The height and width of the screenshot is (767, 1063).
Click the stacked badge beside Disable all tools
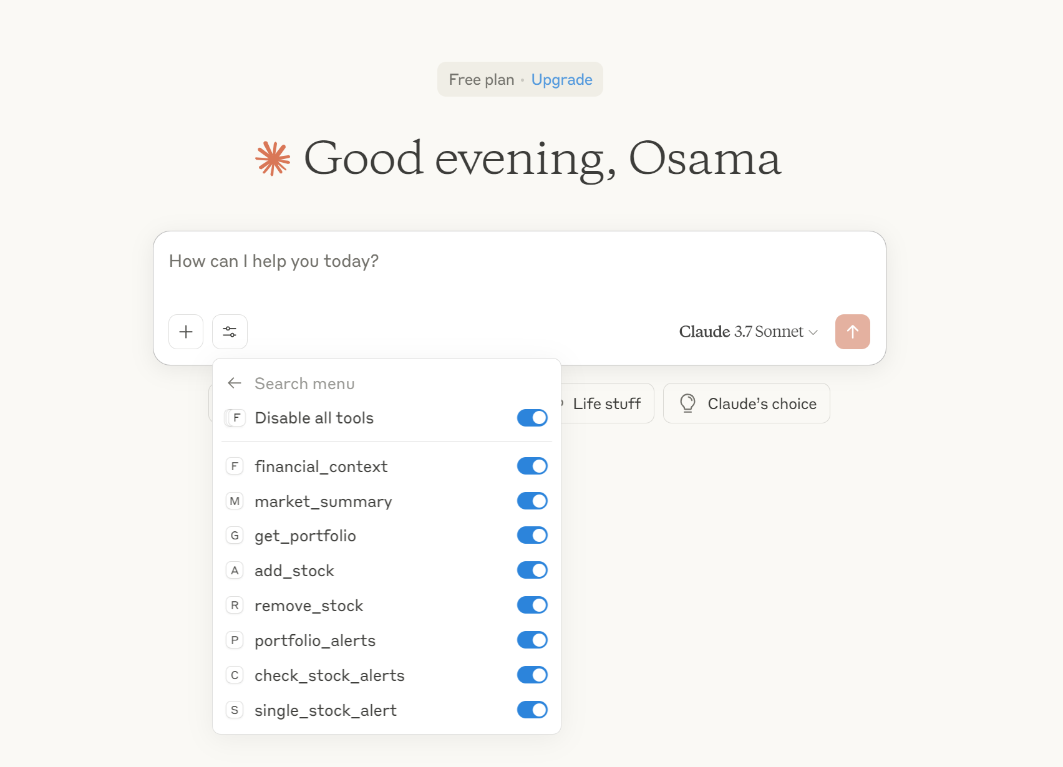235,417
